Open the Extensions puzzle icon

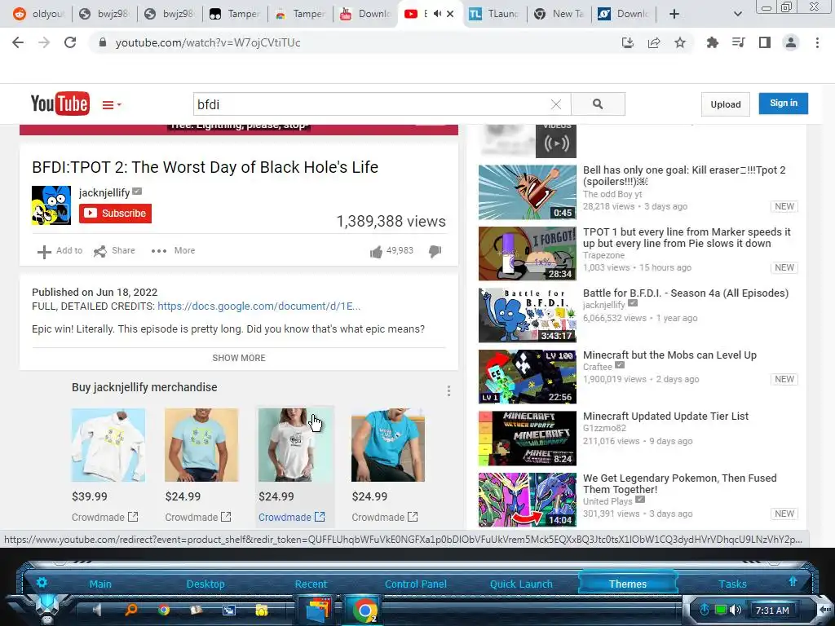pos(712,42)
